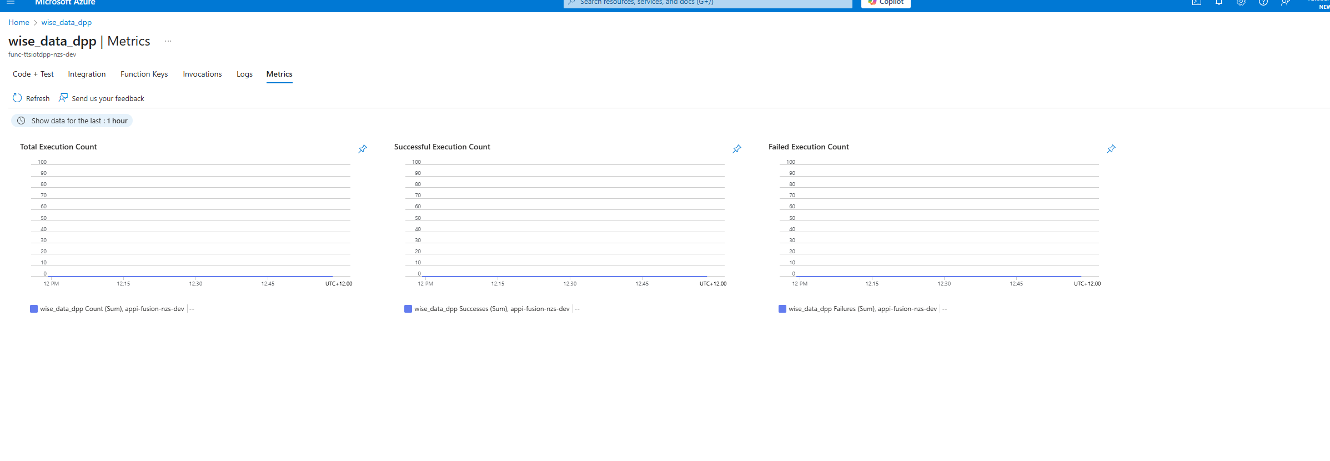Click wise_data_dpp Count (Sum) legend text
The height and width of the screenshot is (461, 1330).
pos(112,309)
